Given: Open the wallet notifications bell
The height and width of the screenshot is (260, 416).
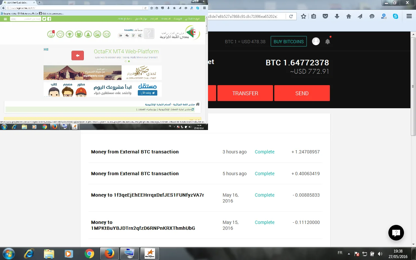Looking at the screenshot, I should pos(328,42).
